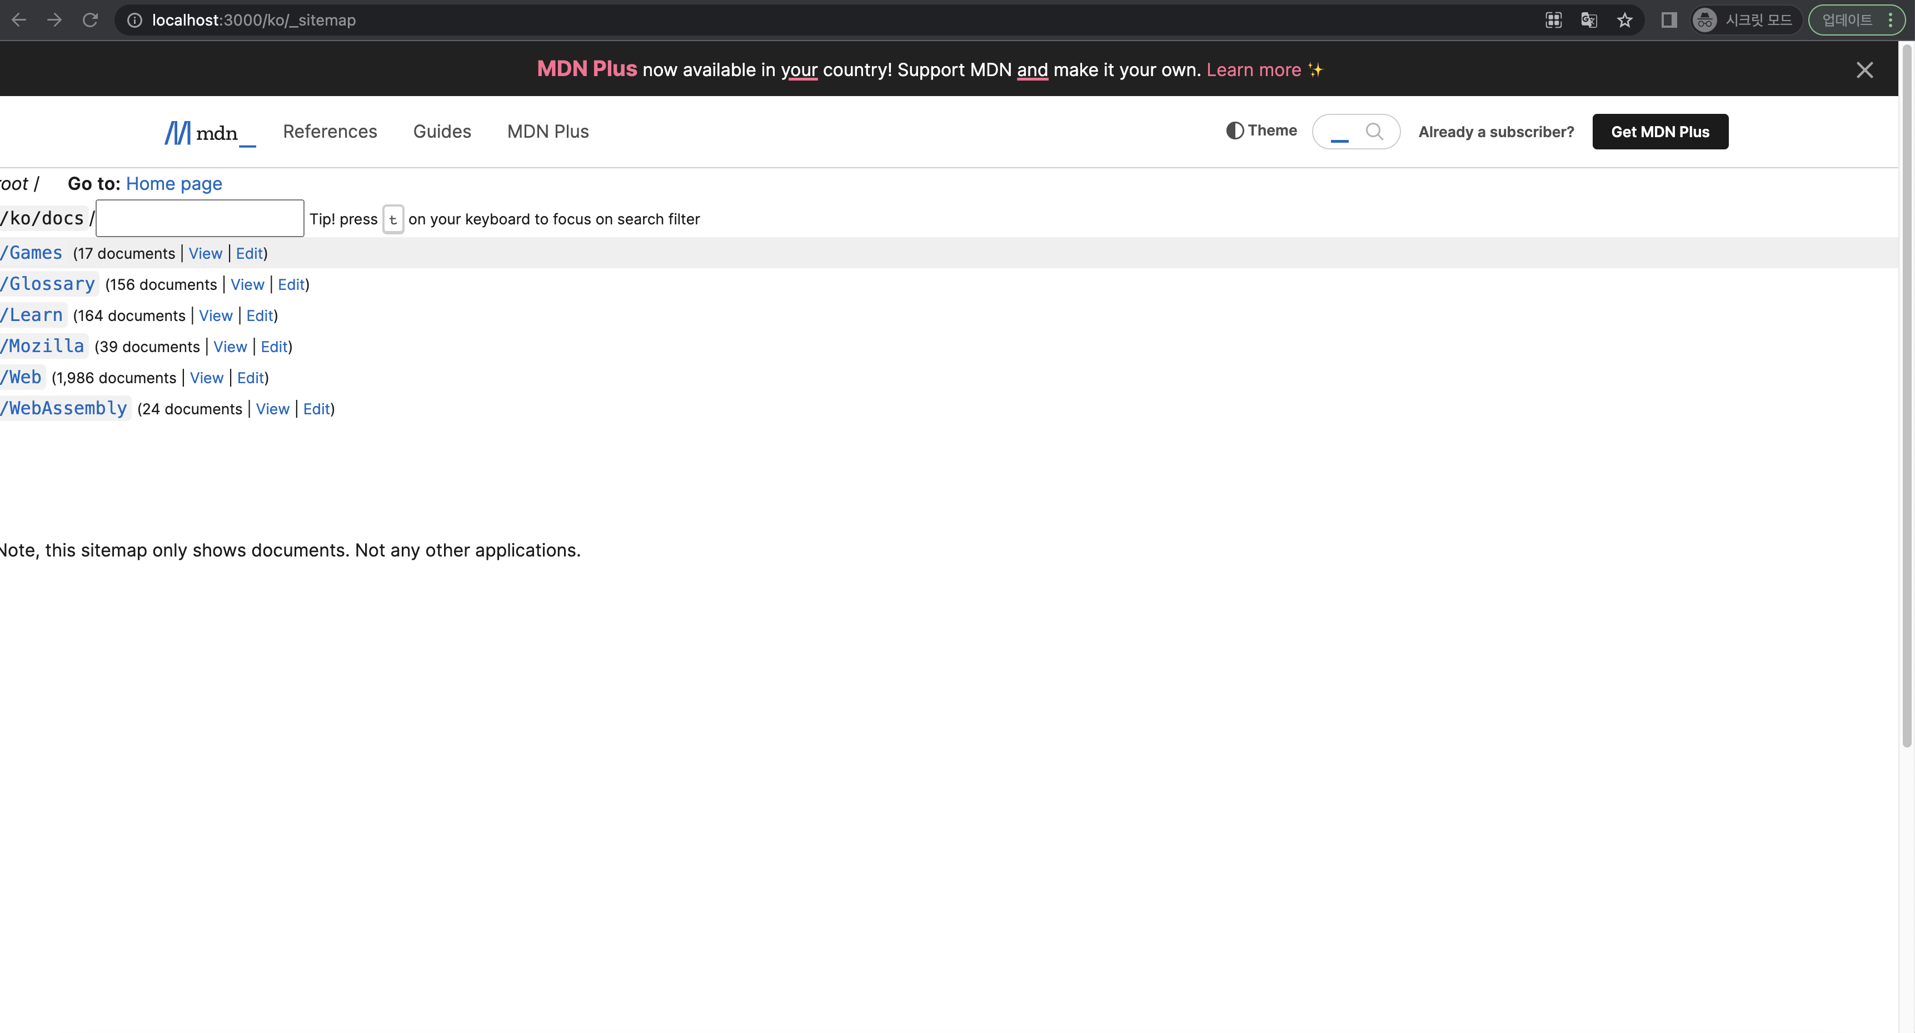Click the page vertical scrollbar

(x=1906, y=394)
